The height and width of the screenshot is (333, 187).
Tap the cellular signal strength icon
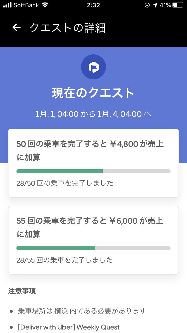pos(7,5)
